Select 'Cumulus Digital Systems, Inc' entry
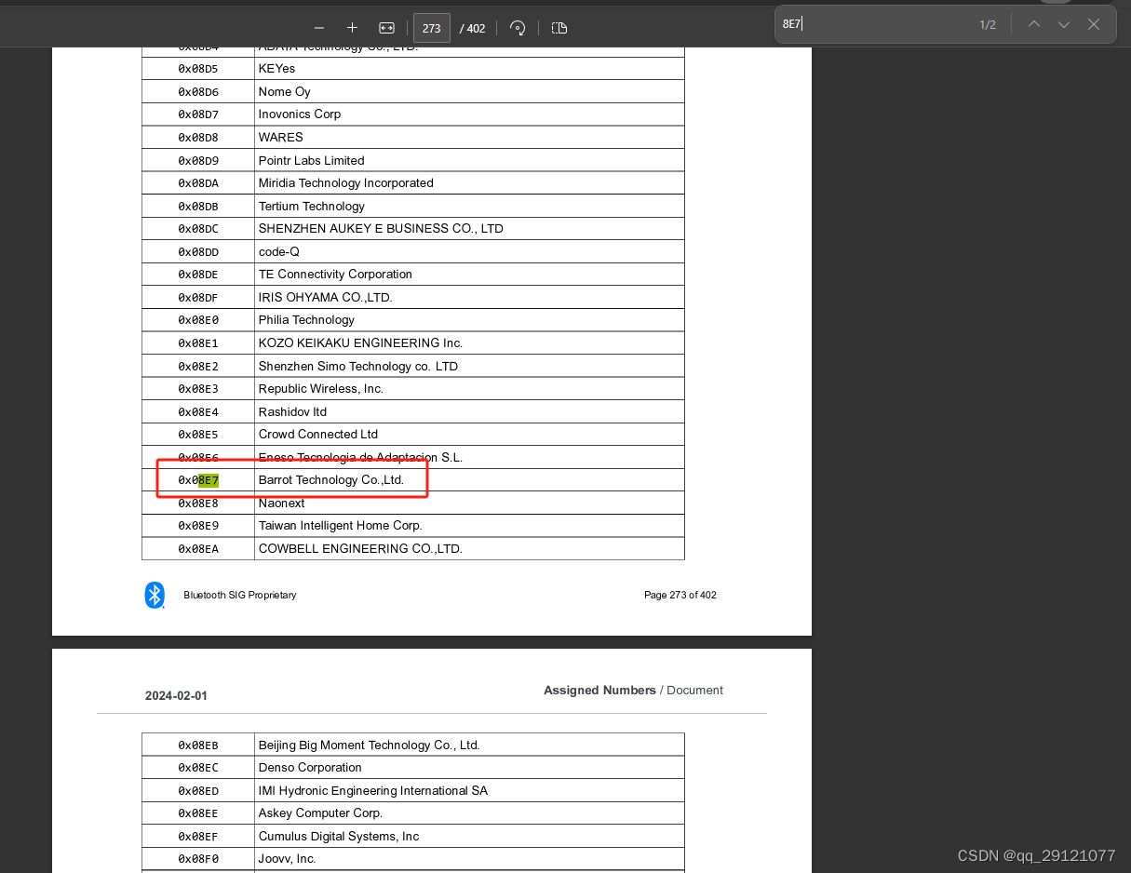The width and height of the screenshot is (1131, 873). click(339, 837)
